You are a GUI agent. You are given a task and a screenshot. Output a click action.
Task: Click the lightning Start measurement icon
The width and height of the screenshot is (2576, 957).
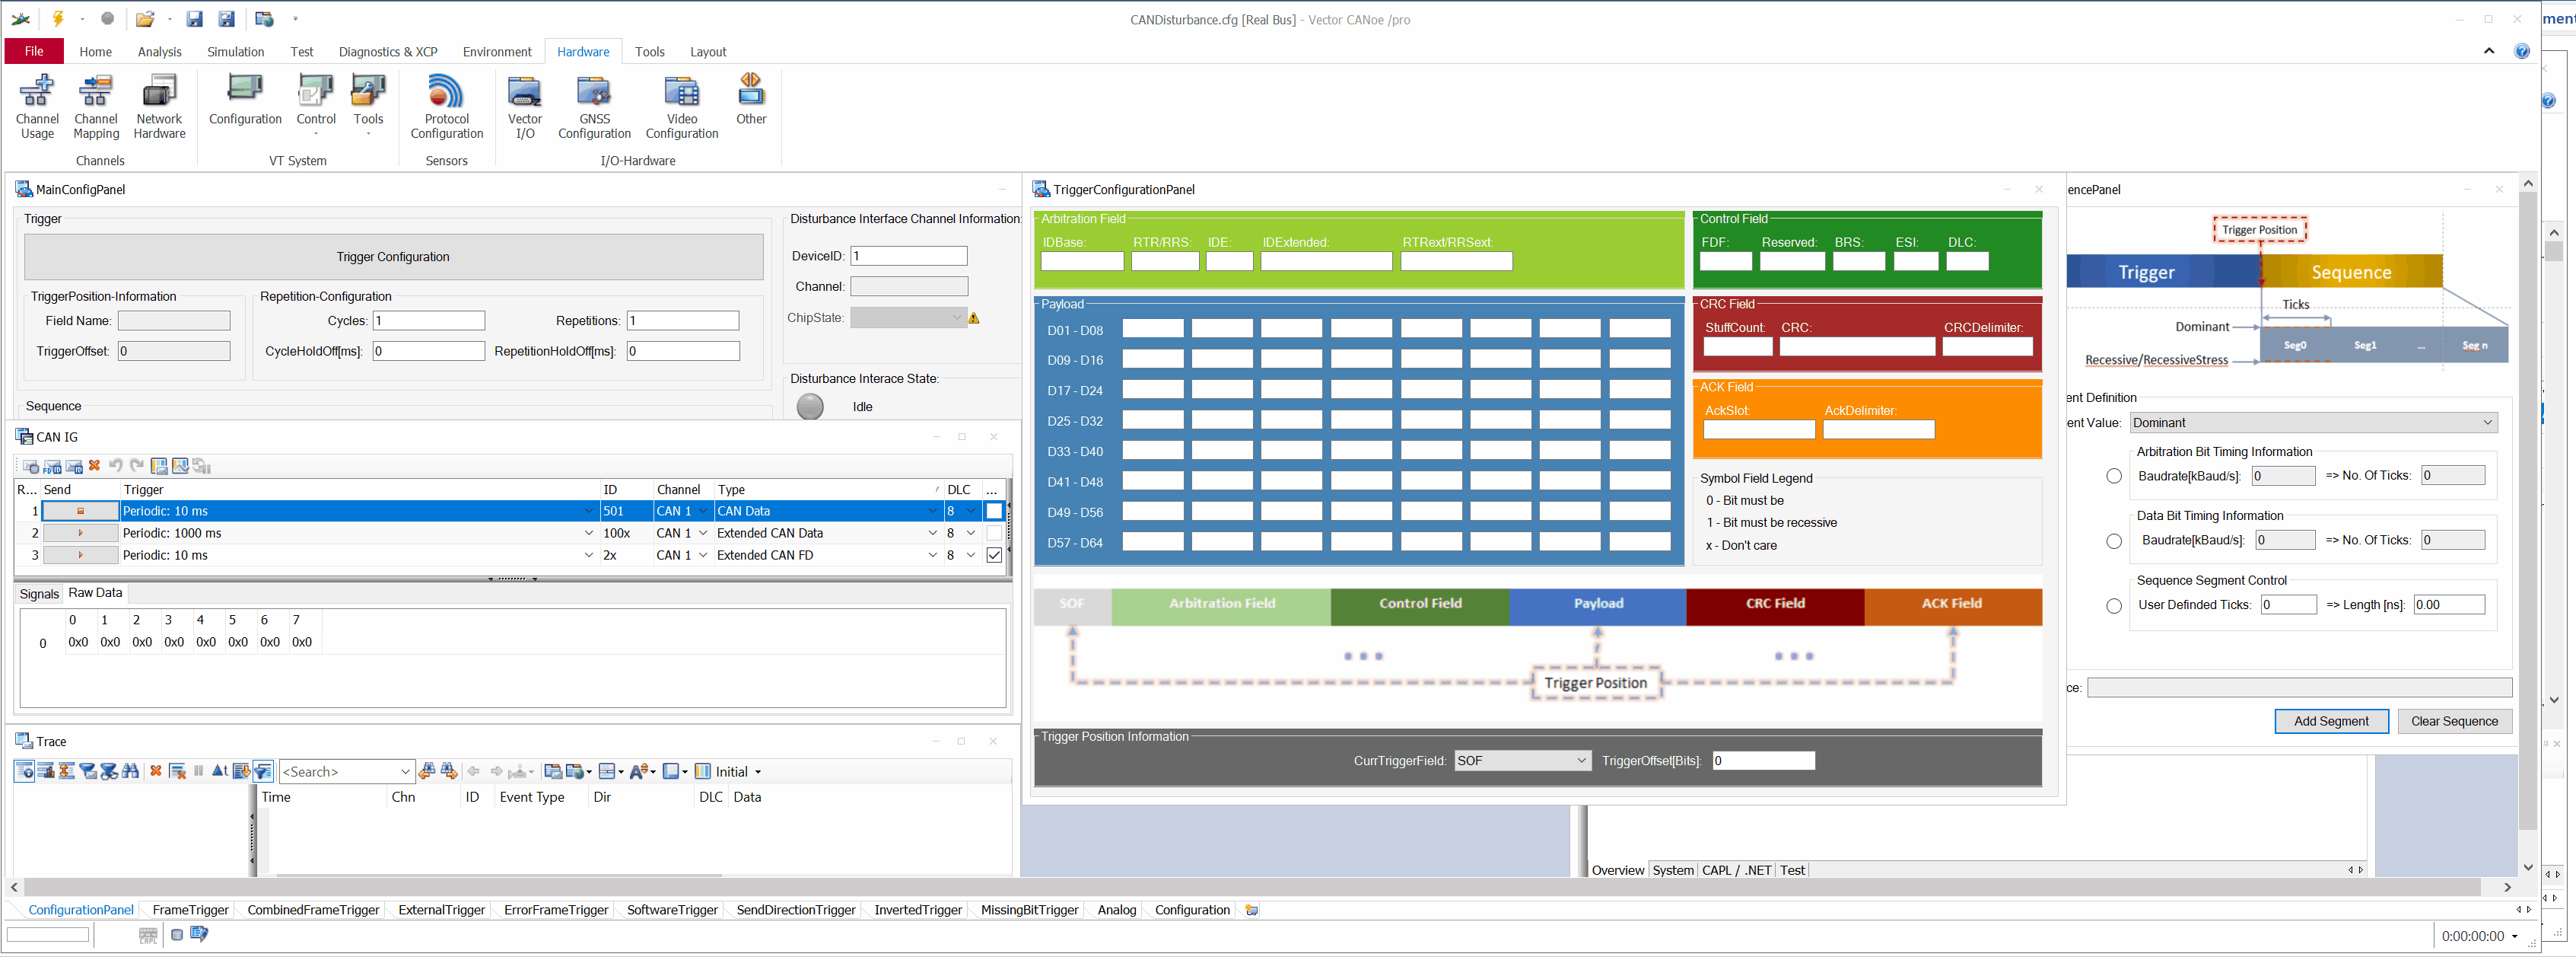coord(58,19)
